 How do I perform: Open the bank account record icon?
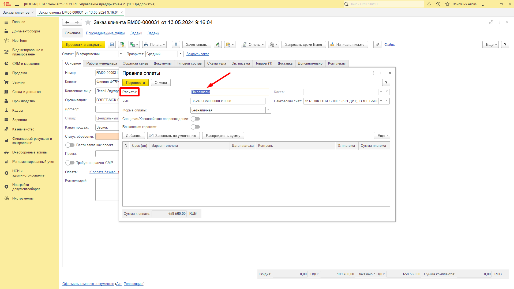(387, 101)
